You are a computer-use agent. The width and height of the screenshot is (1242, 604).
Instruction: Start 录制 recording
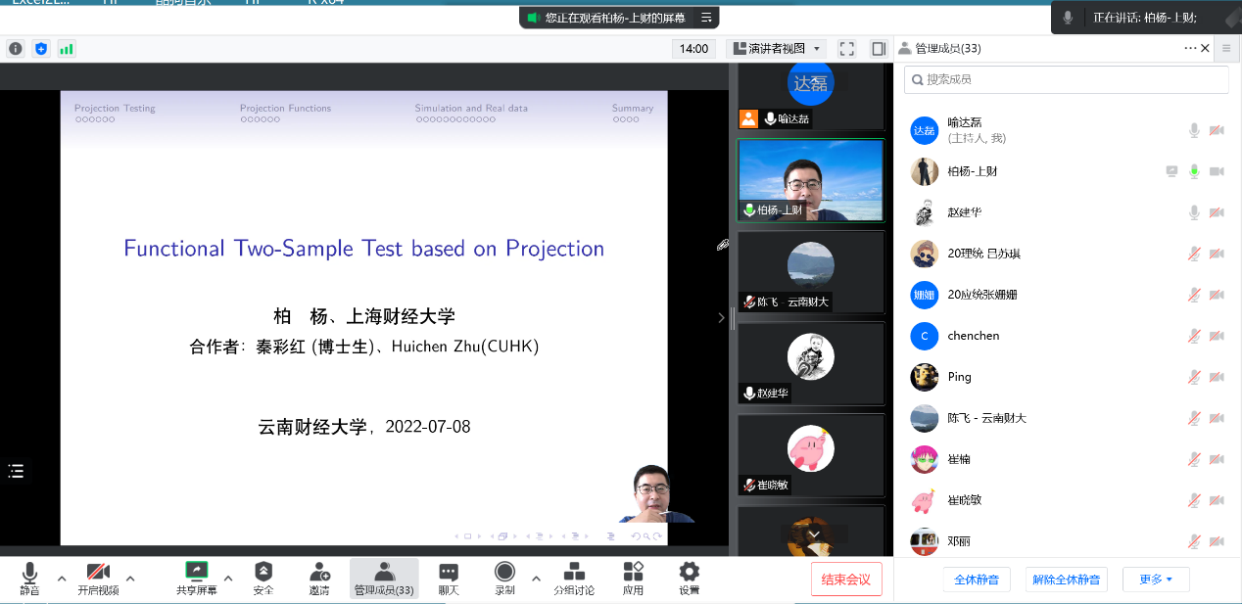504,579
